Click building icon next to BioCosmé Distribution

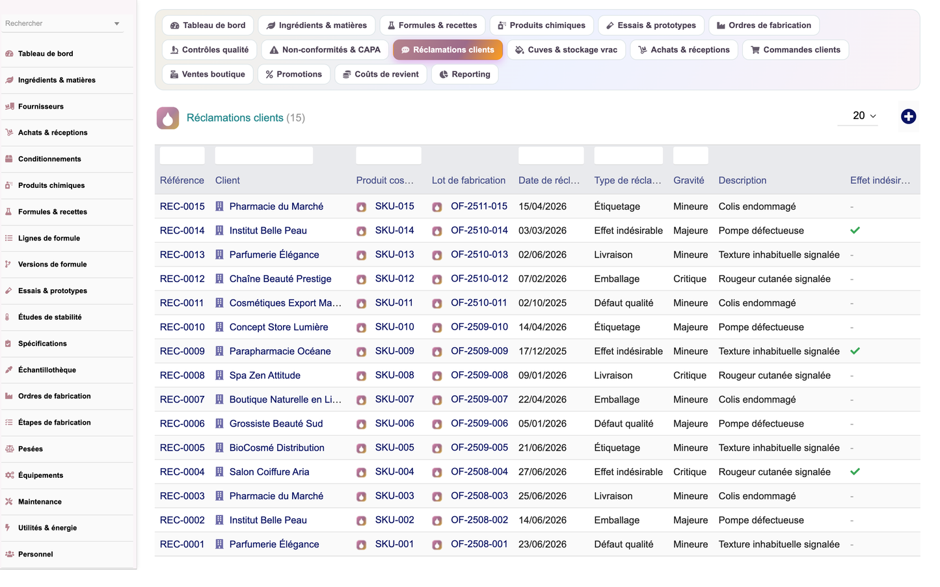tap(220, 448)
